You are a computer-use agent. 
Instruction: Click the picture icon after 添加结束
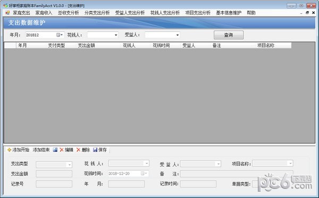[55, 150]
